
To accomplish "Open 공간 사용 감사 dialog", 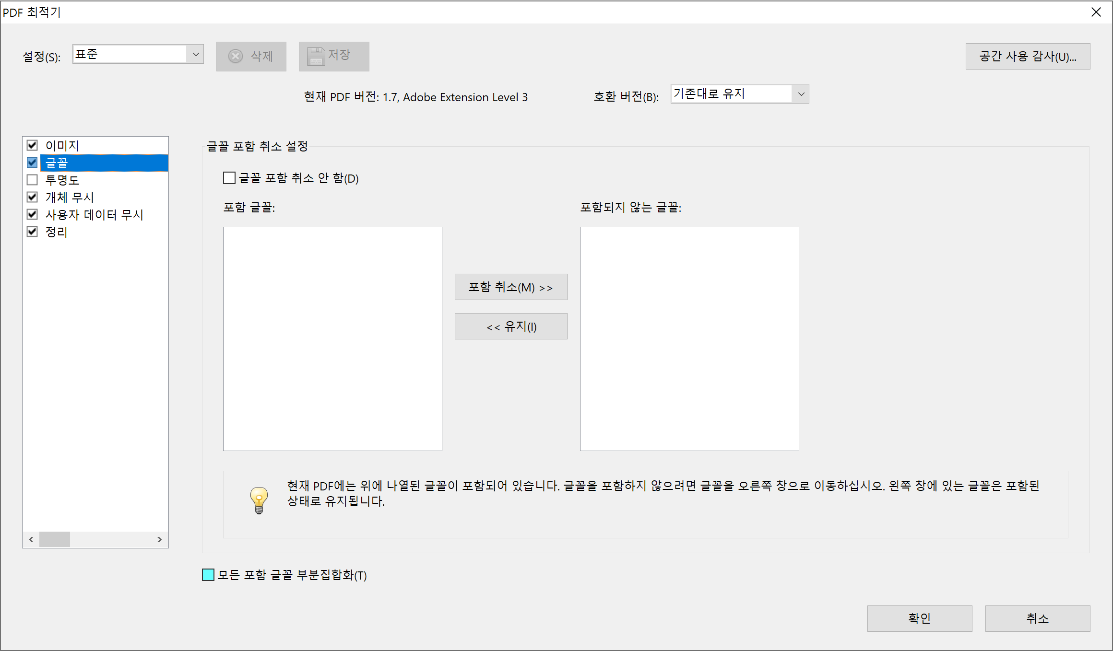I will click(x=1028, y=57).
